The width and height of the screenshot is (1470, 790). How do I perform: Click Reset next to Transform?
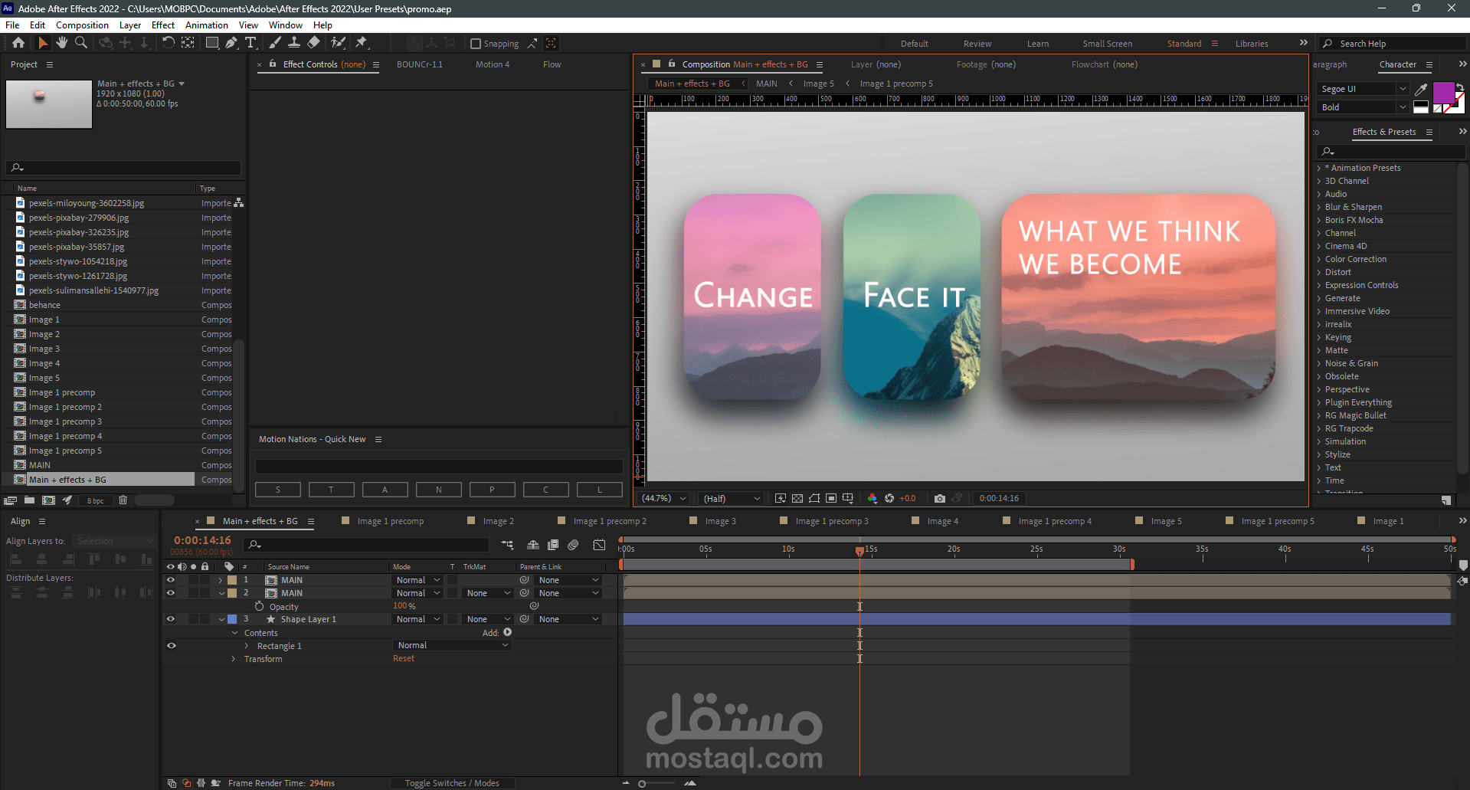point(404,658)
